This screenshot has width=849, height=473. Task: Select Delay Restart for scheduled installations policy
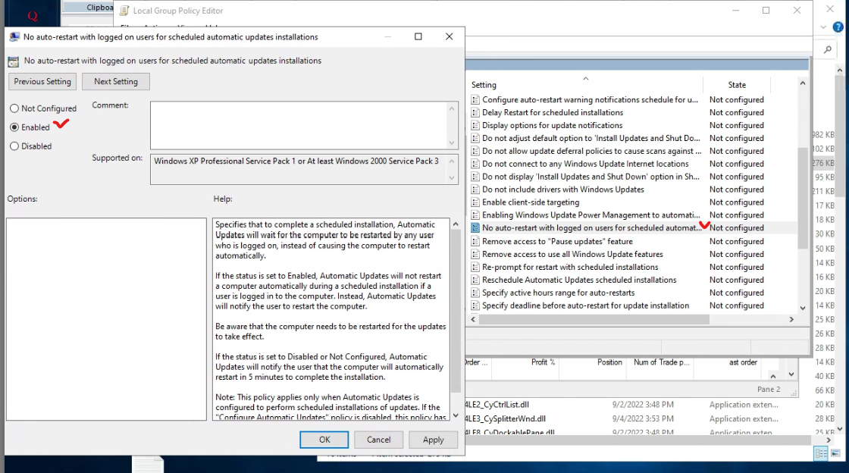(x=553, y=113)
